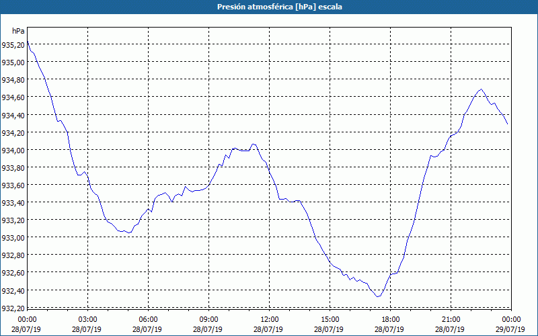Click the pressure curve peak near 22:30
This screenshot has height=336, width=538.
coord(482,89)
